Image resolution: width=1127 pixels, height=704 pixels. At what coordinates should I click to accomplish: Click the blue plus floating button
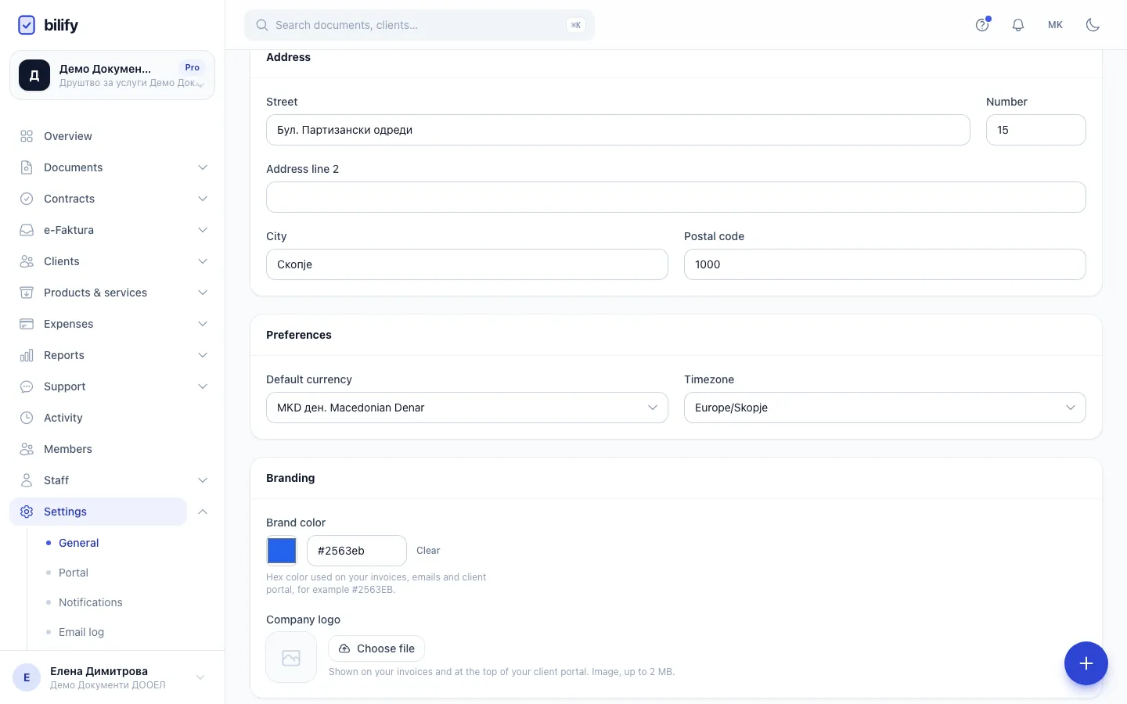click(x=1086, y=663)
